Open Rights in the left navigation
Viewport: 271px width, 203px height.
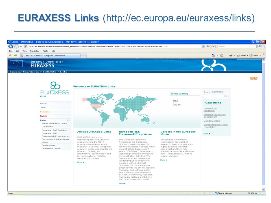pyautogui.click(x=43, y=116)
